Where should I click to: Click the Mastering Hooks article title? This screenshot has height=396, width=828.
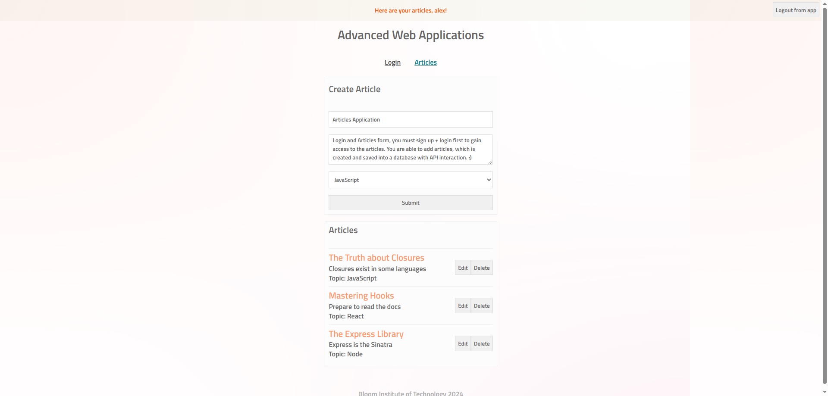coord(361,296)
